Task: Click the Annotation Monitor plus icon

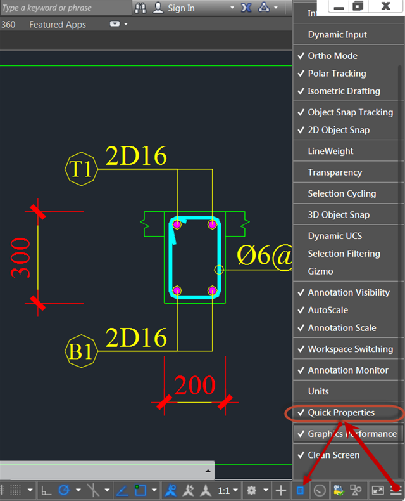Action: pyautogui.click(x=280, y=490)
